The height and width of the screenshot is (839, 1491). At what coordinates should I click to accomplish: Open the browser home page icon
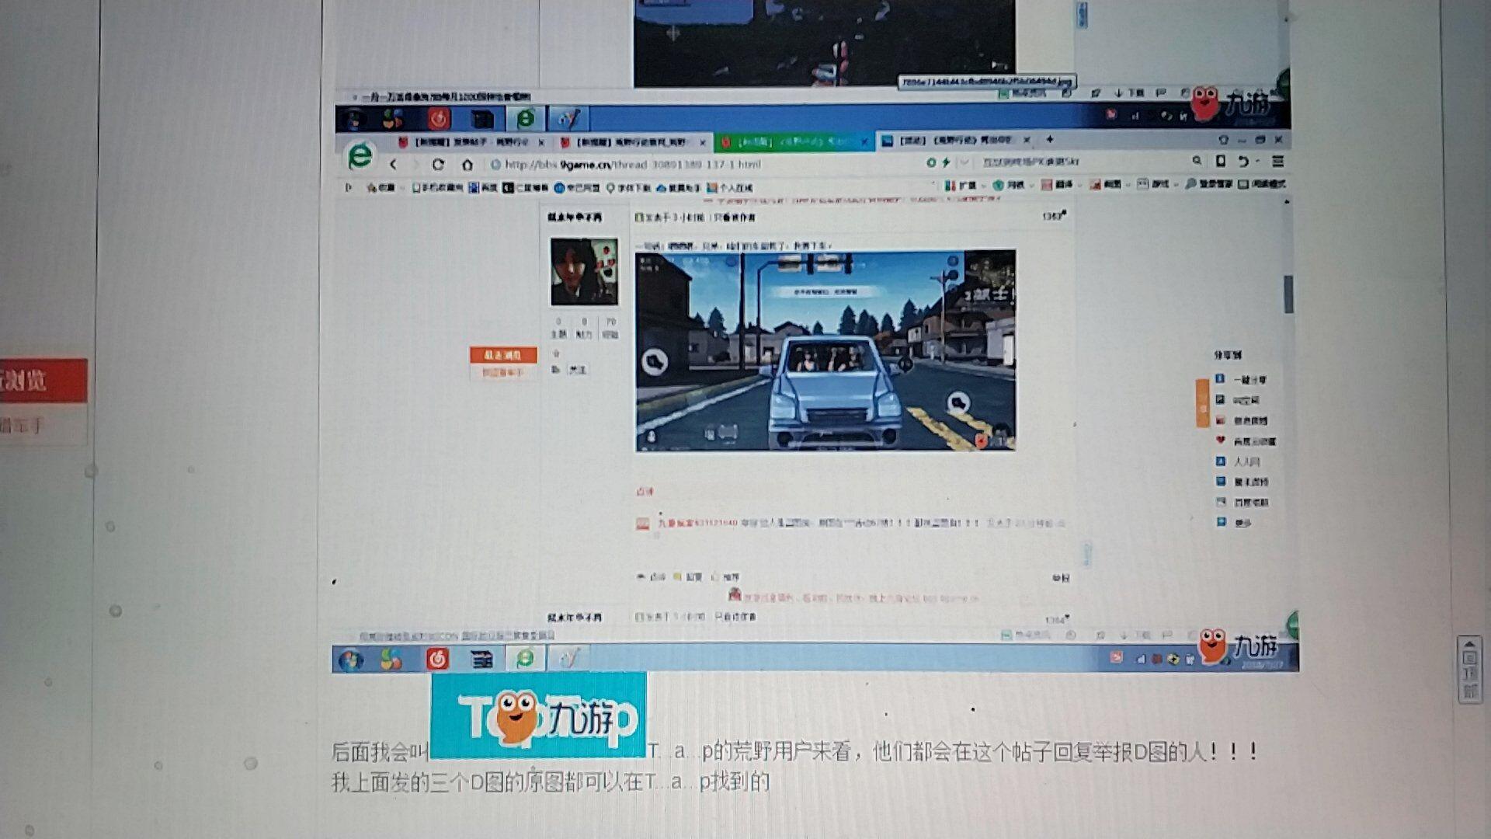(467, 165)
